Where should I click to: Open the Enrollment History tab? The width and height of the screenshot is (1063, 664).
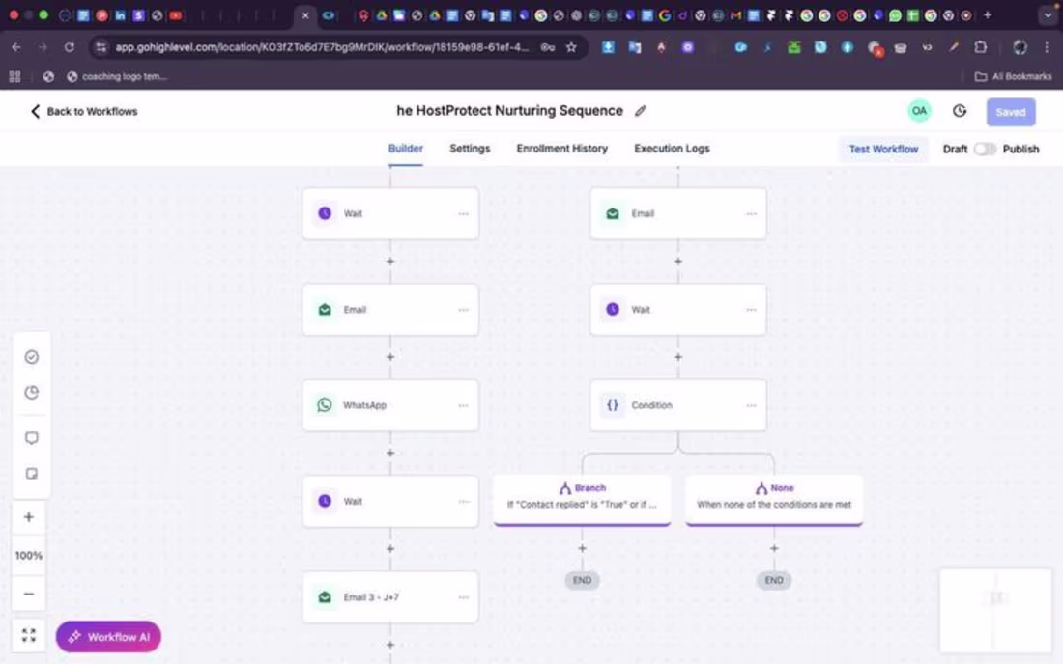coord(561,149)
